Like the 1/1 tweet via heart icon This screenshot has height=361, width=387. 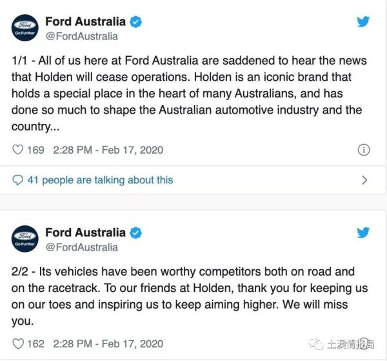click(x=18, y=150)
